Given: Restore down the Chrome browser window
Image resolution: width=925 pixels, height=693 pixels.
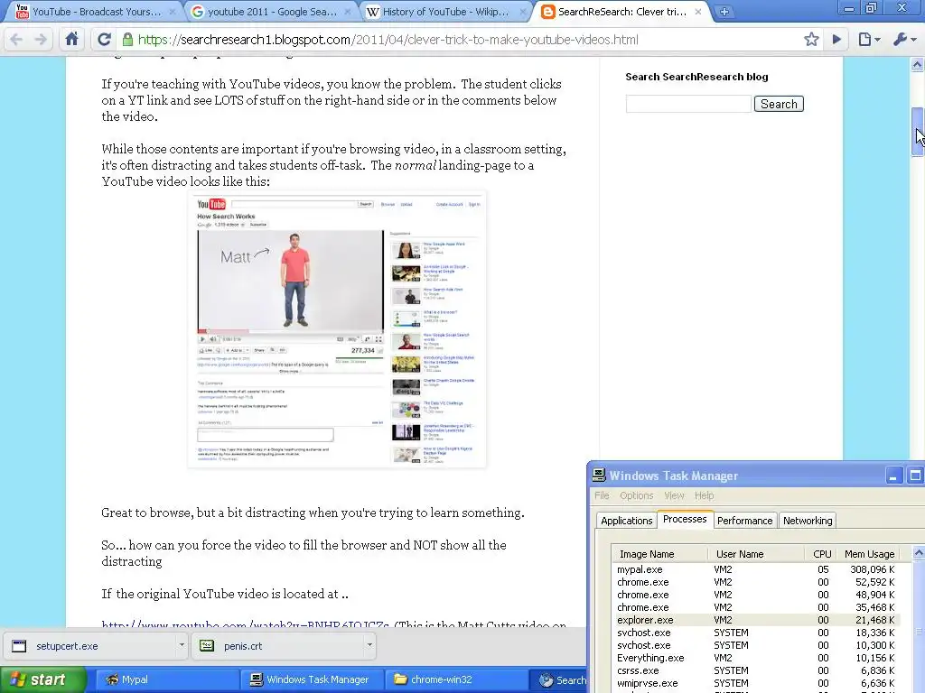Looking at the screenshot, I should click(x=872, y=9).
